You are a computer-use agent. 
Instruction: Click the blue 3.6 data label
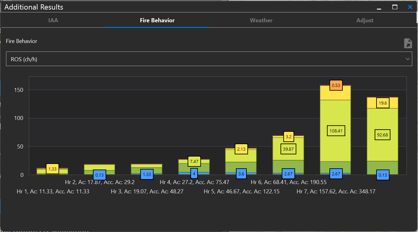point(242,174)
